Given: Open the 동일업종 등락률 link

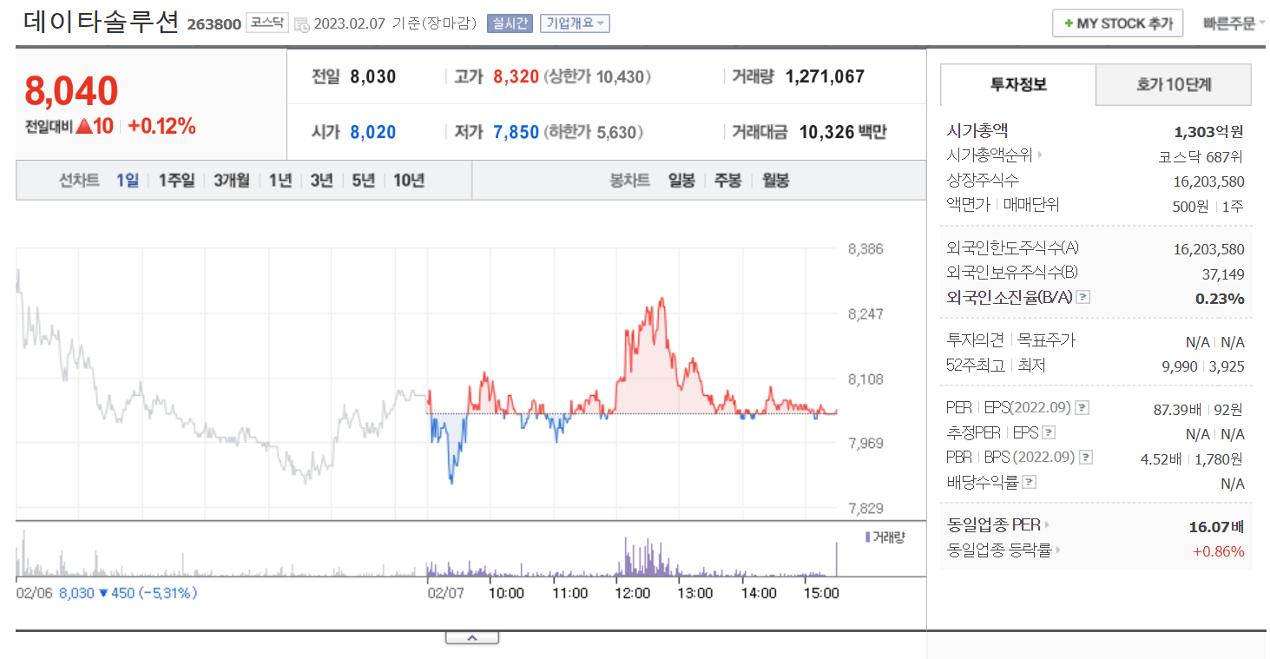Looking at the screenshot, I should [x=1003, y=550].
